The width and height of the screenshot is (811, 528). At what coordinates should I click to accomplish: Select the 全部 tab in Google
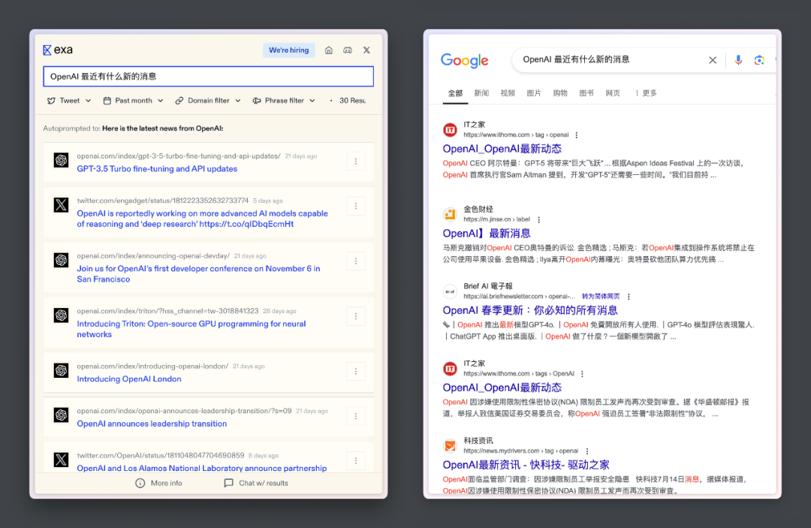tap(455, 93)
